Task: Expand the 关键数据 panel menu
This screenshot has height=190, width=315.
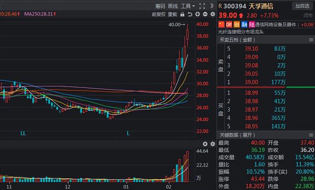Action: (311, 135)
